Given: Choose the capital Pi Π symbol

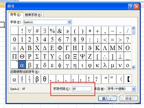Looking at the screenshot, I should pos(14,56).
